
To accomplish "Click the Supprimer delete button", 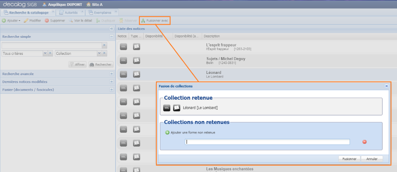I will pos(55,20).
